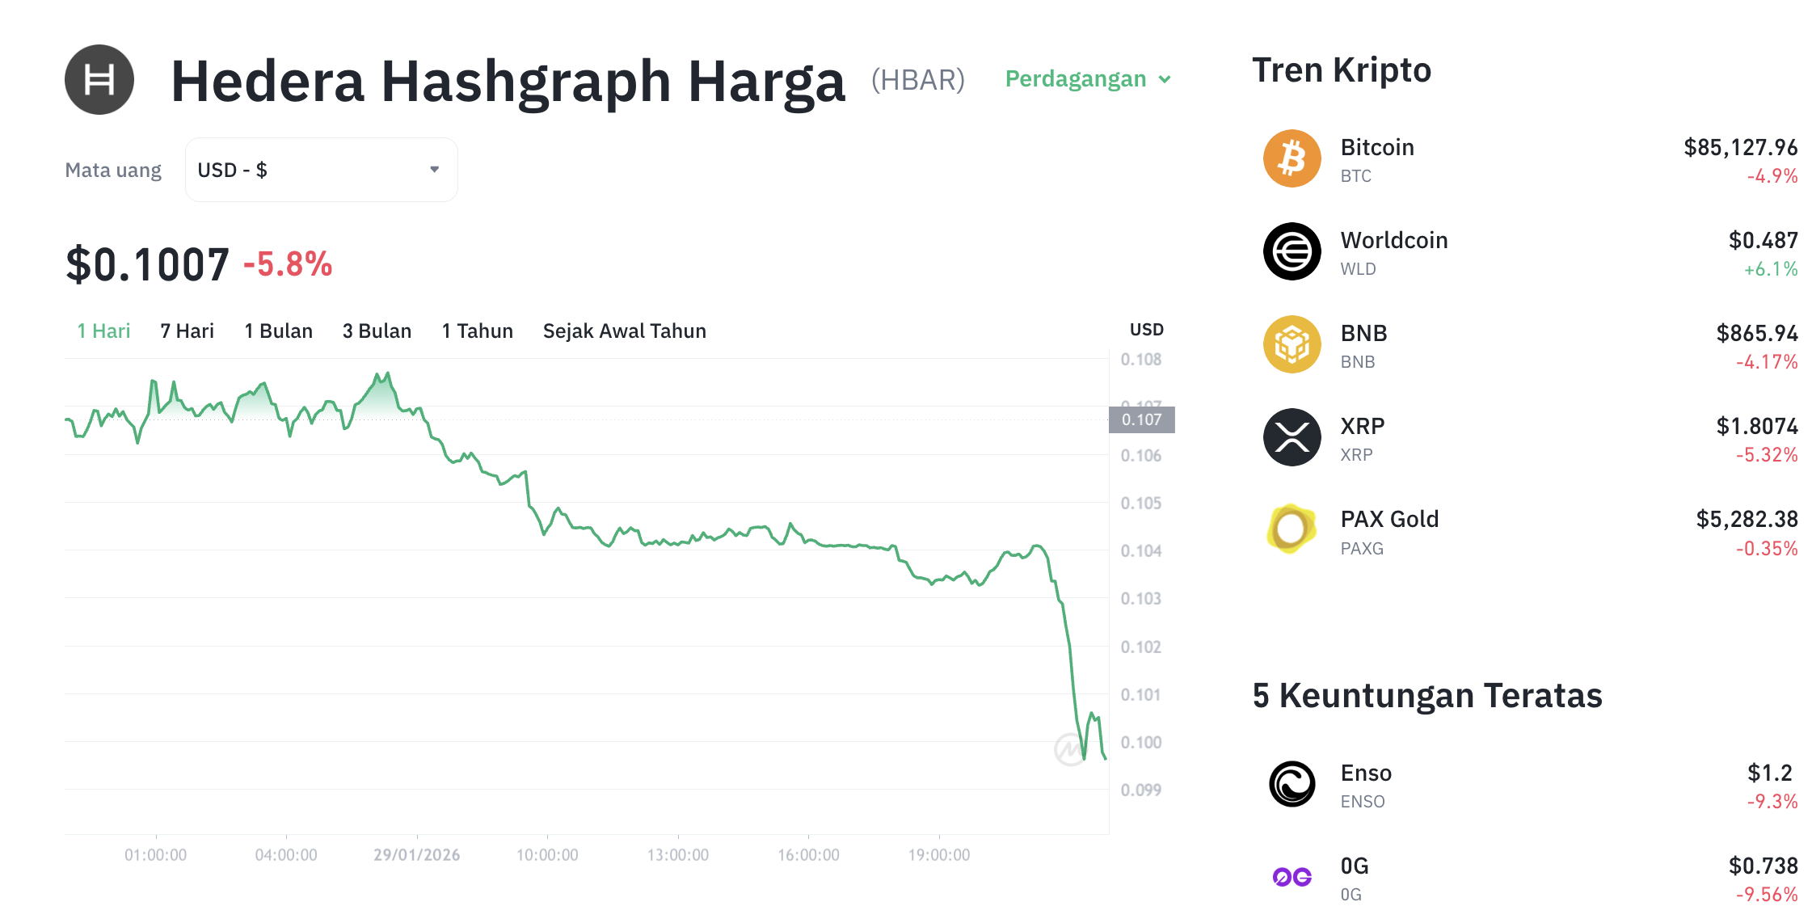Activate the 1 Tahun chart range
The width and height of the screenshot is (1812, 923).
477,330
